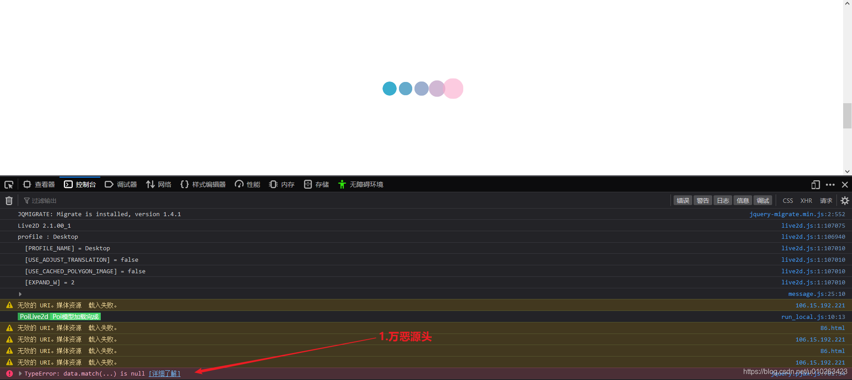Toggle the Errors (错误) filter
852x380 pixels.
click(x=683, y=201)
